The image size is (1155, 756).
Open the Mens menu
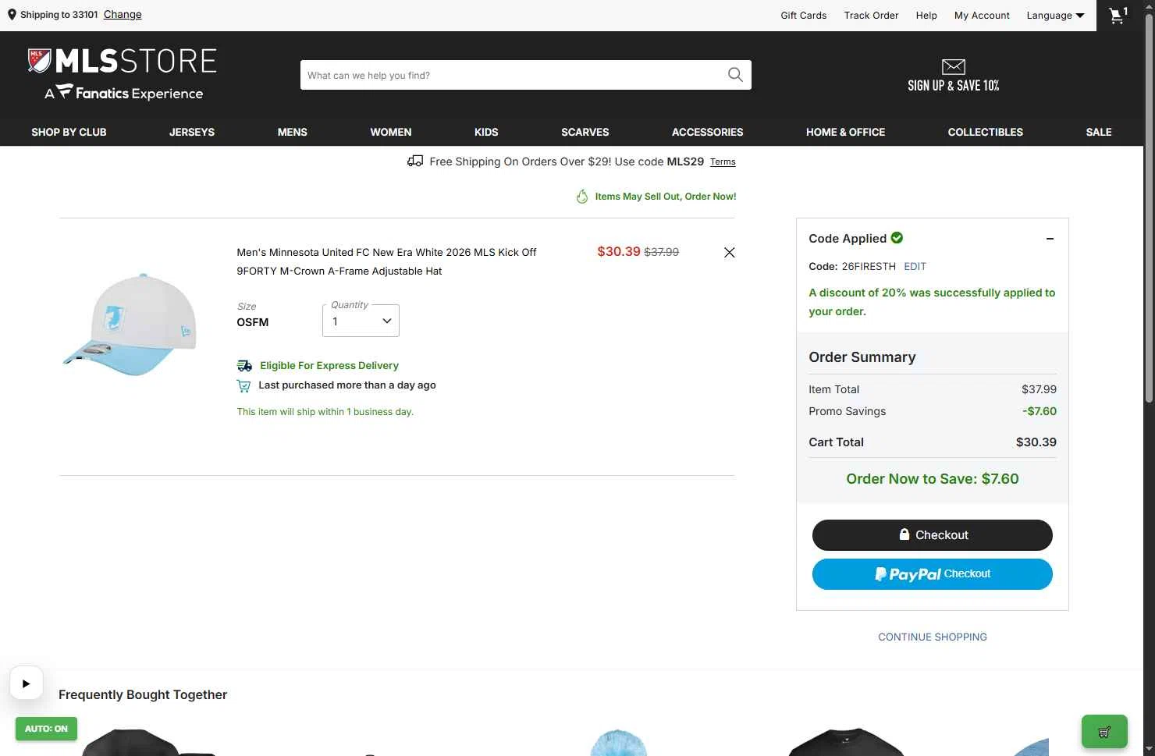click(293, 132)
